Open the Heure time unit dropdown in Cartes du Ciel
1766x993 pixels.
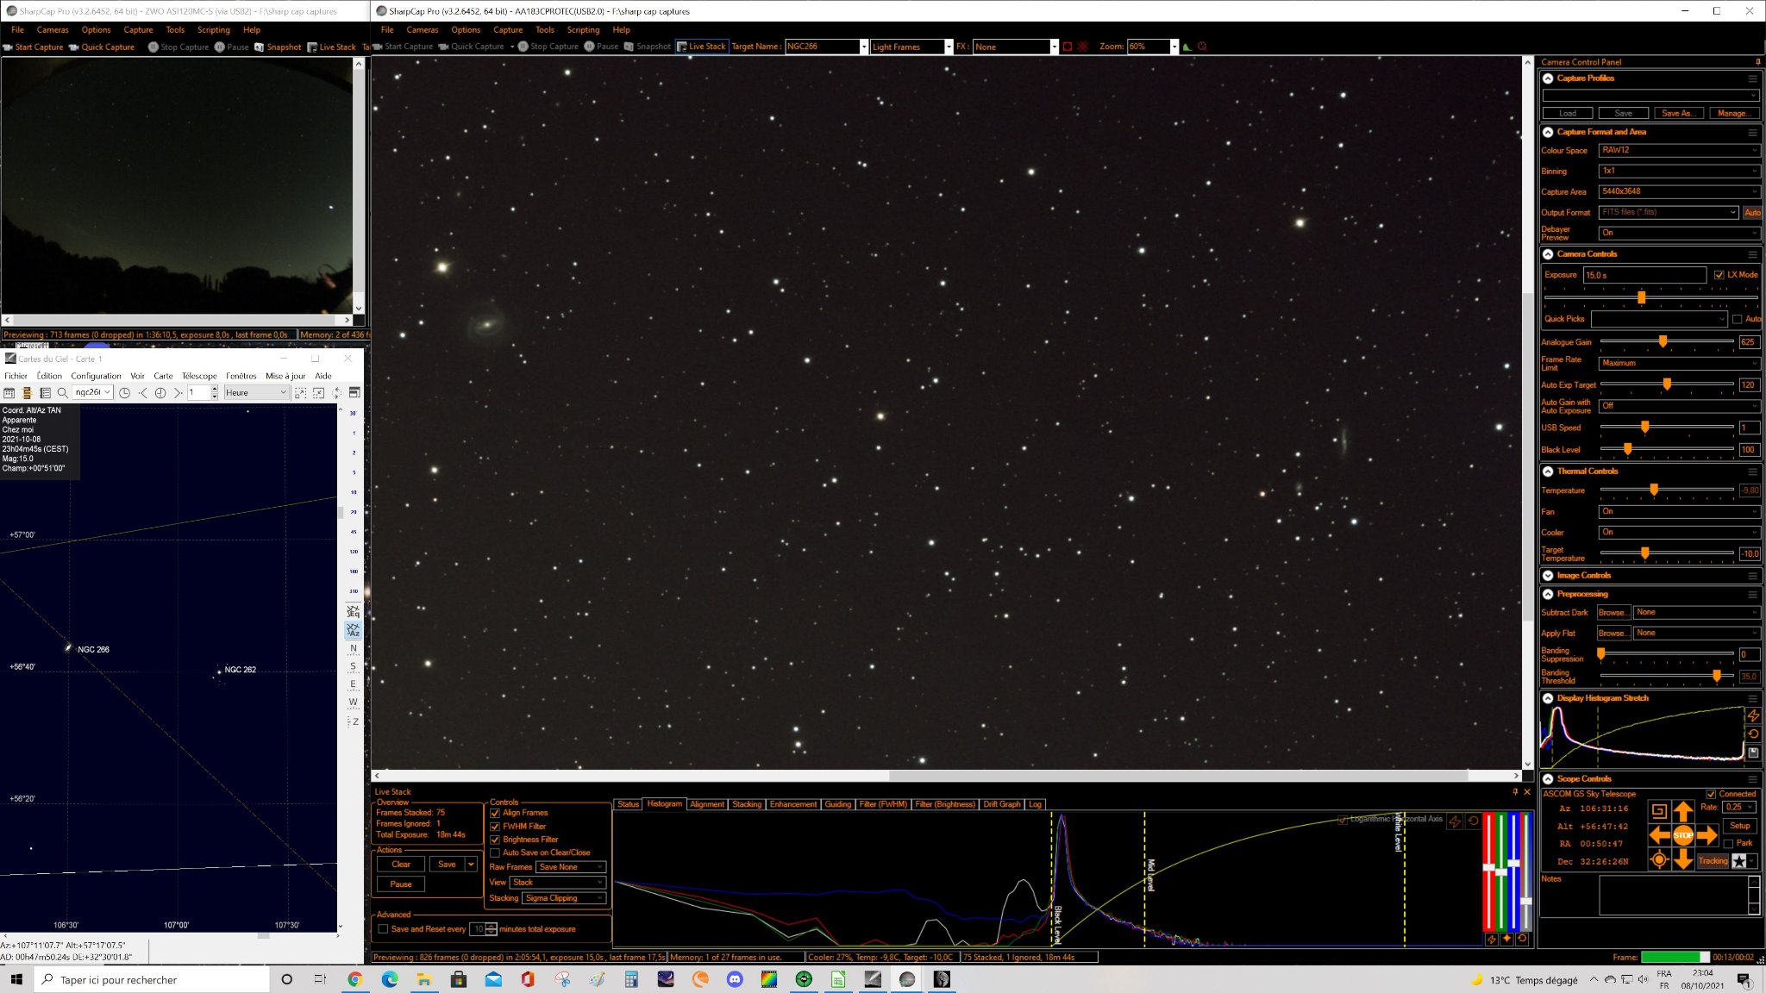pyautogui.click(x=256, y=392)
